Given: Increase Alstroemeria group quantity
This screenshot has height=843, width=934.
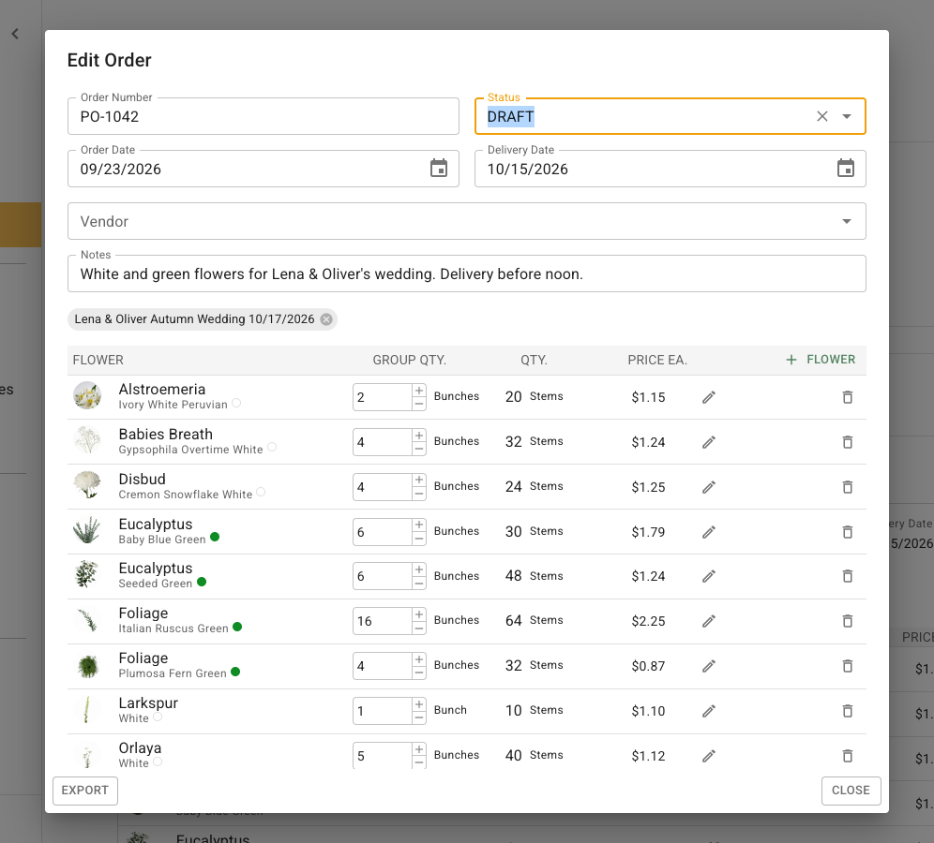Looking at the screenshot, I should pos(419,391).
